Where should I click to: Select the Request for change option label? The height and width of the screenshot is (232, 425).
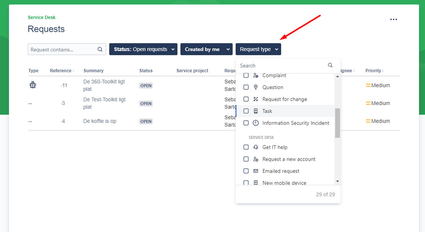pos(285,99)
